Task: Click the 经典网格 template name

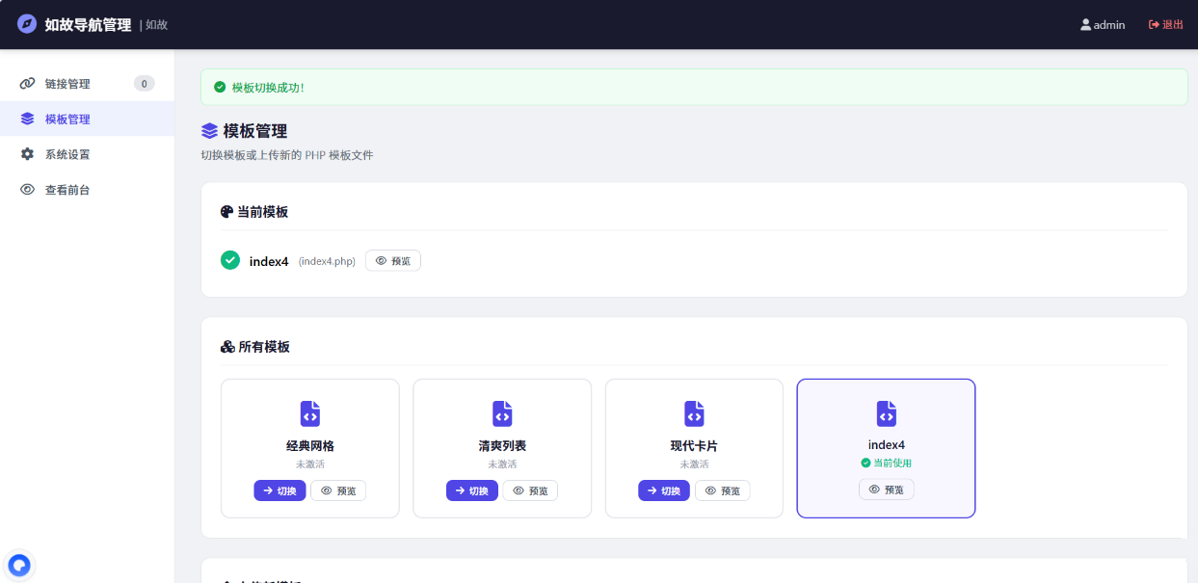Action: [x=310, y=446]
